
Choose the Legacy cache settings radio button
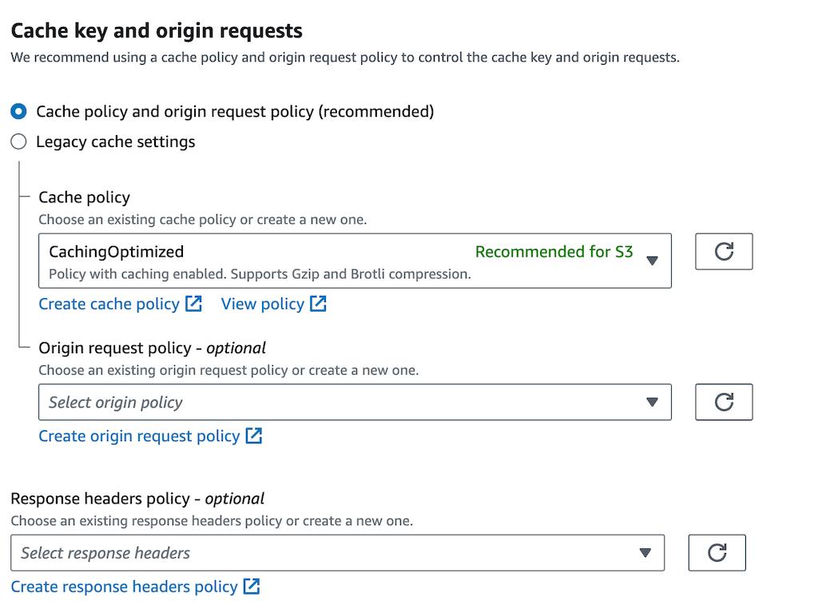click(x=18, y=142)
